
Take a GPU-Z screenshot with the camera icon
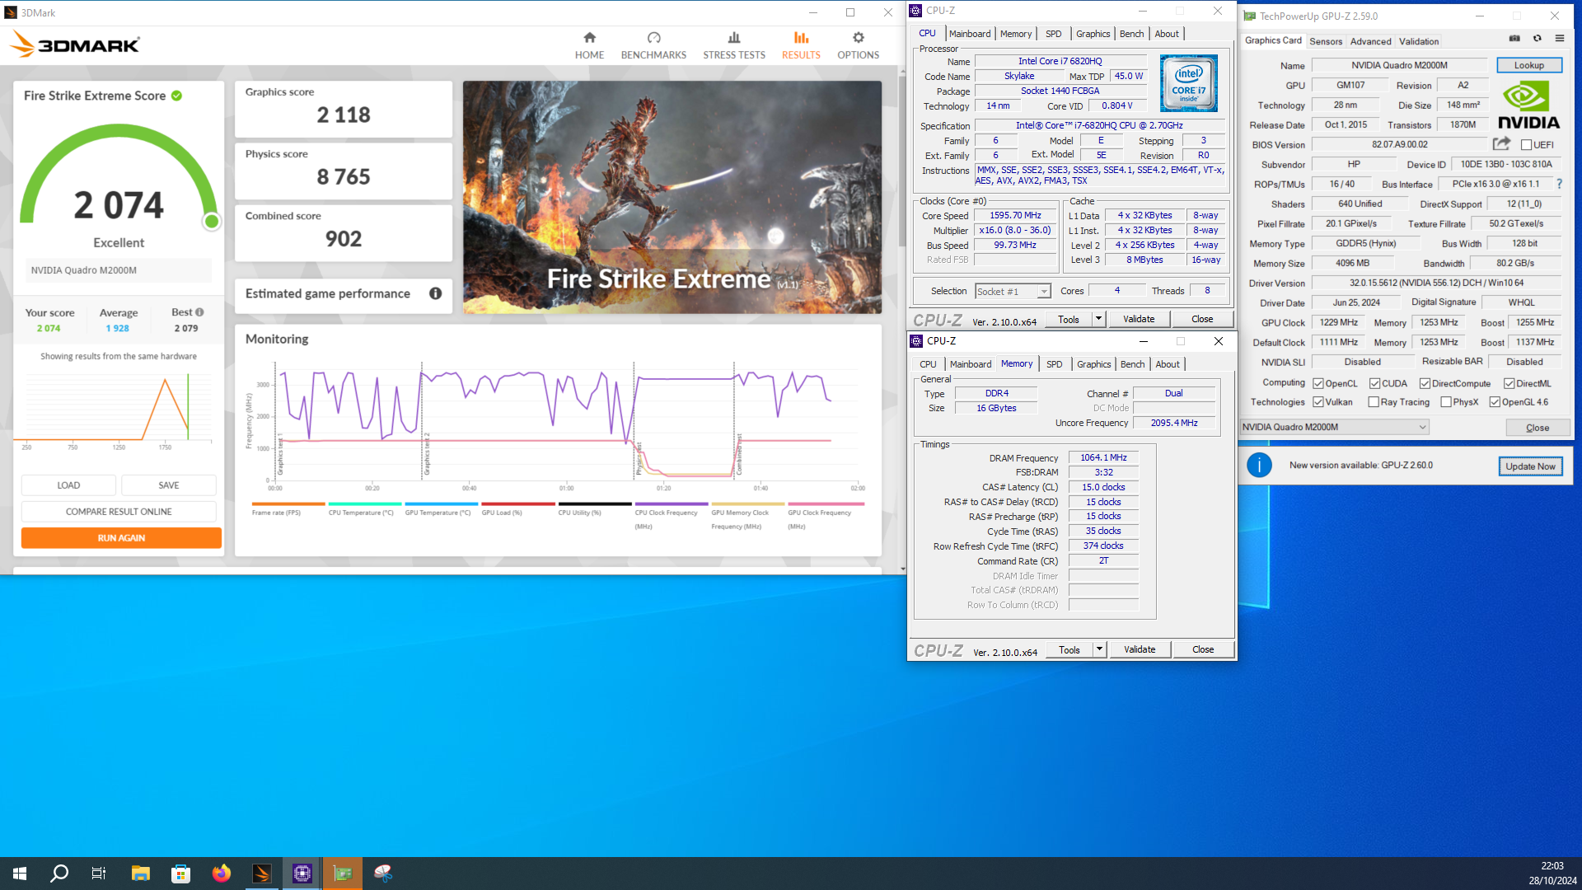1514,39
